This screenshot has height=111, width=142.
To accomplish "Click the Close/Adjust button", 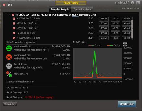I will pyautogui.click(x=10, y=104).
